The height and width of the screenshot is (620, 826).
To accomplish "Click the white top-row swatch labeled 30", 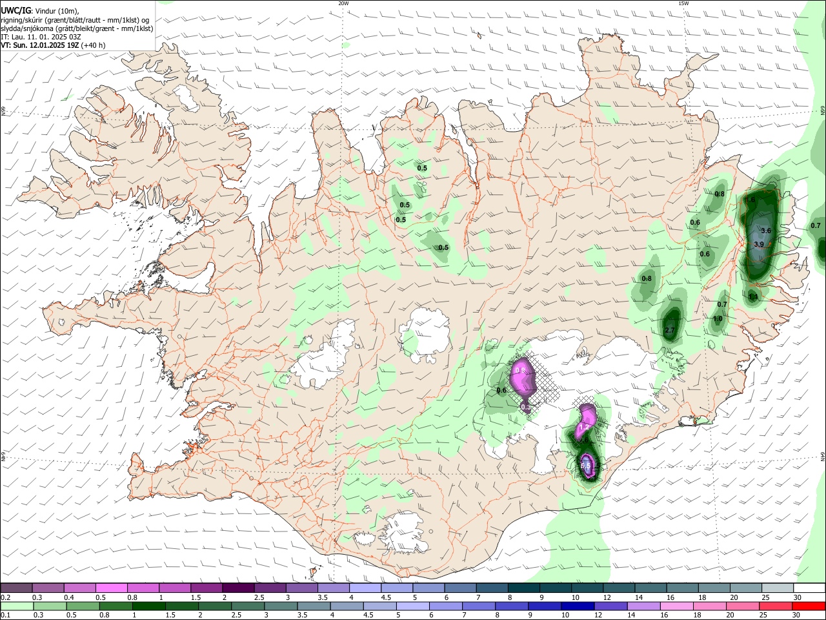I will 809,588.
